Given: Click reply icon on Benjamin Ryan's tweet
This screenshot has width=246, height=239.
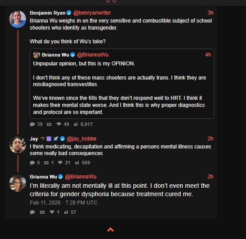Looking at the screenshot, I should click(x=32, y=124).
